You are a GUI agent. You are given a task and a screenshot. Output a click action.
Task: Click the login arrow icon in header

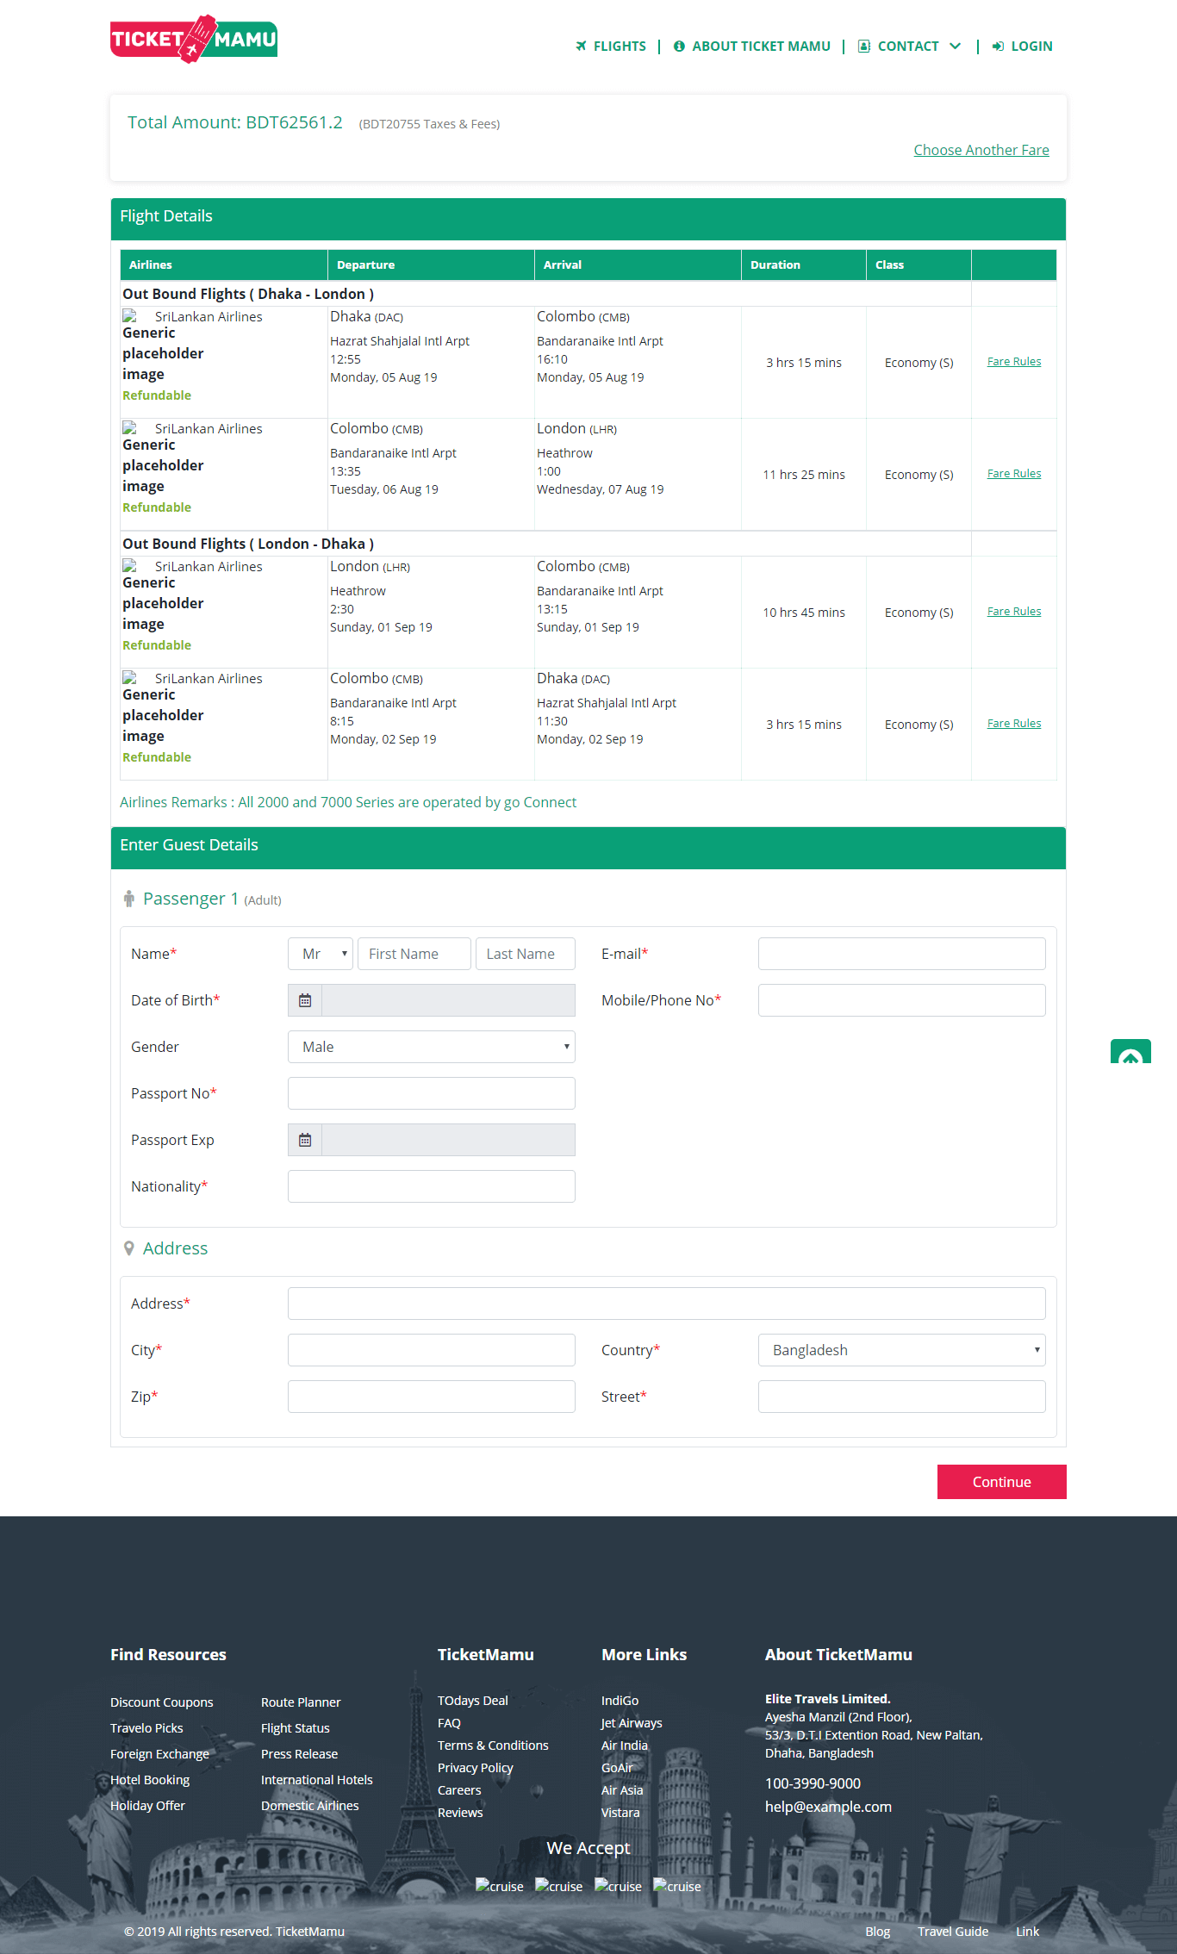tap(998, 47)
